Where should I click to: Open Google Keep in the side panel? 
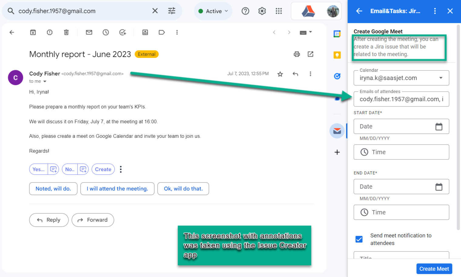point(337,55)
